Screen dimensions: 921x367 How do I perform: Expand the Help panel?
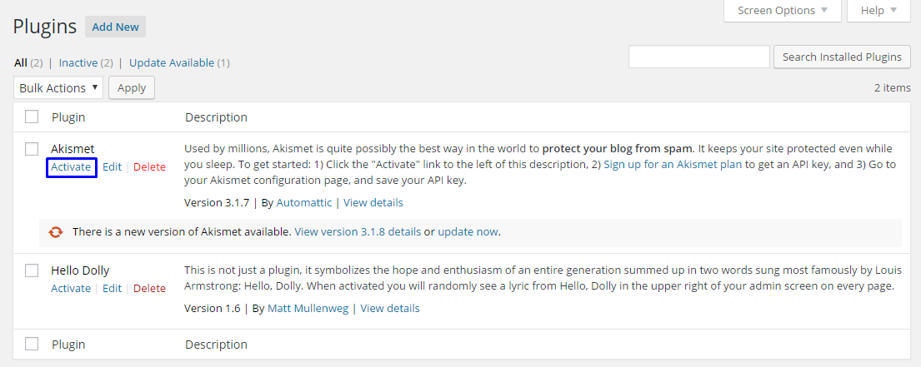pos(878,11)
